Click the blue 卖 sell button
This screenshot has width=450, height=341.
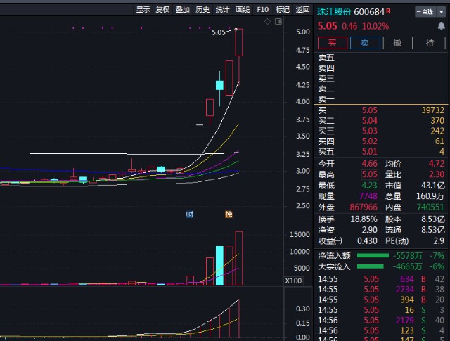coord(365,43)
